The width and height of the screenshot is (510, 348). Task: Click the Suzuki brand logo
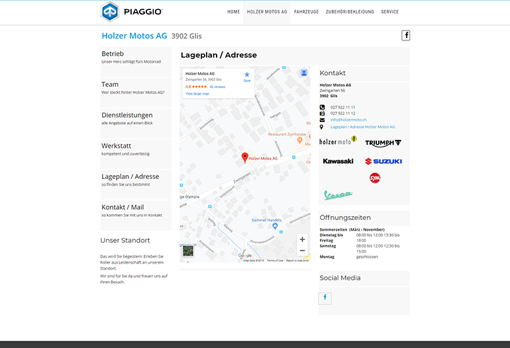pyautogui.click(x=383, y=161)
